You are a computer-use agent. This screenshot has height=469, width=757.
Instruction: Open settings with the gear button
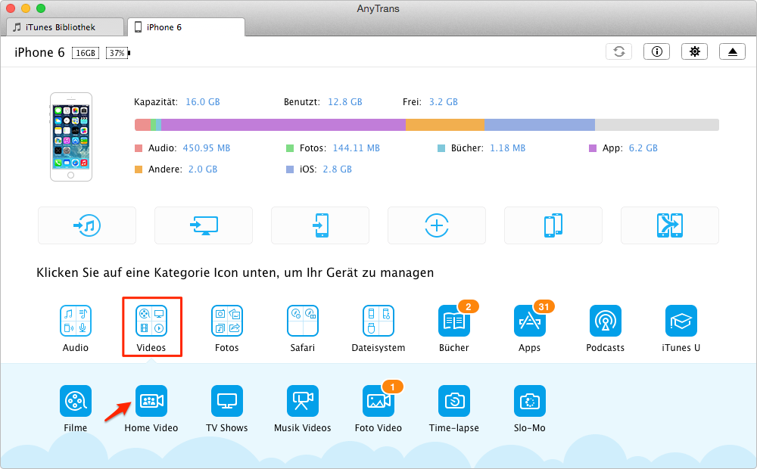694,51
